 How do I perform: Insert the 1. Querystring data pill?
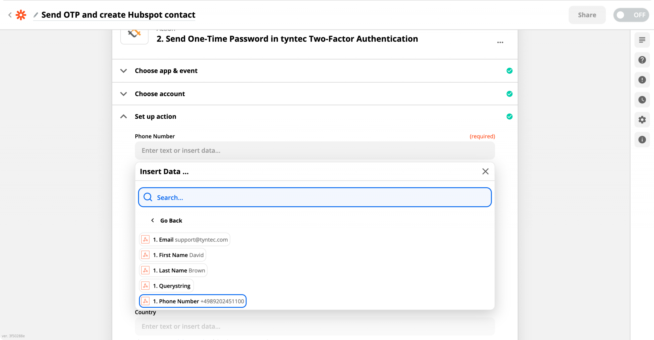click(166, 286)
